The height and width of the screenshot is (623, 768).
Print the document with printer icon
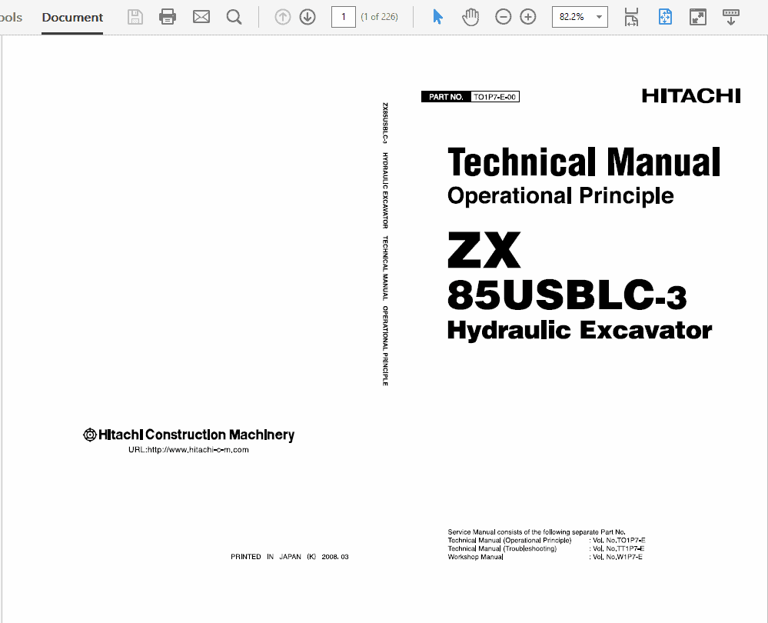coord(168,17)
